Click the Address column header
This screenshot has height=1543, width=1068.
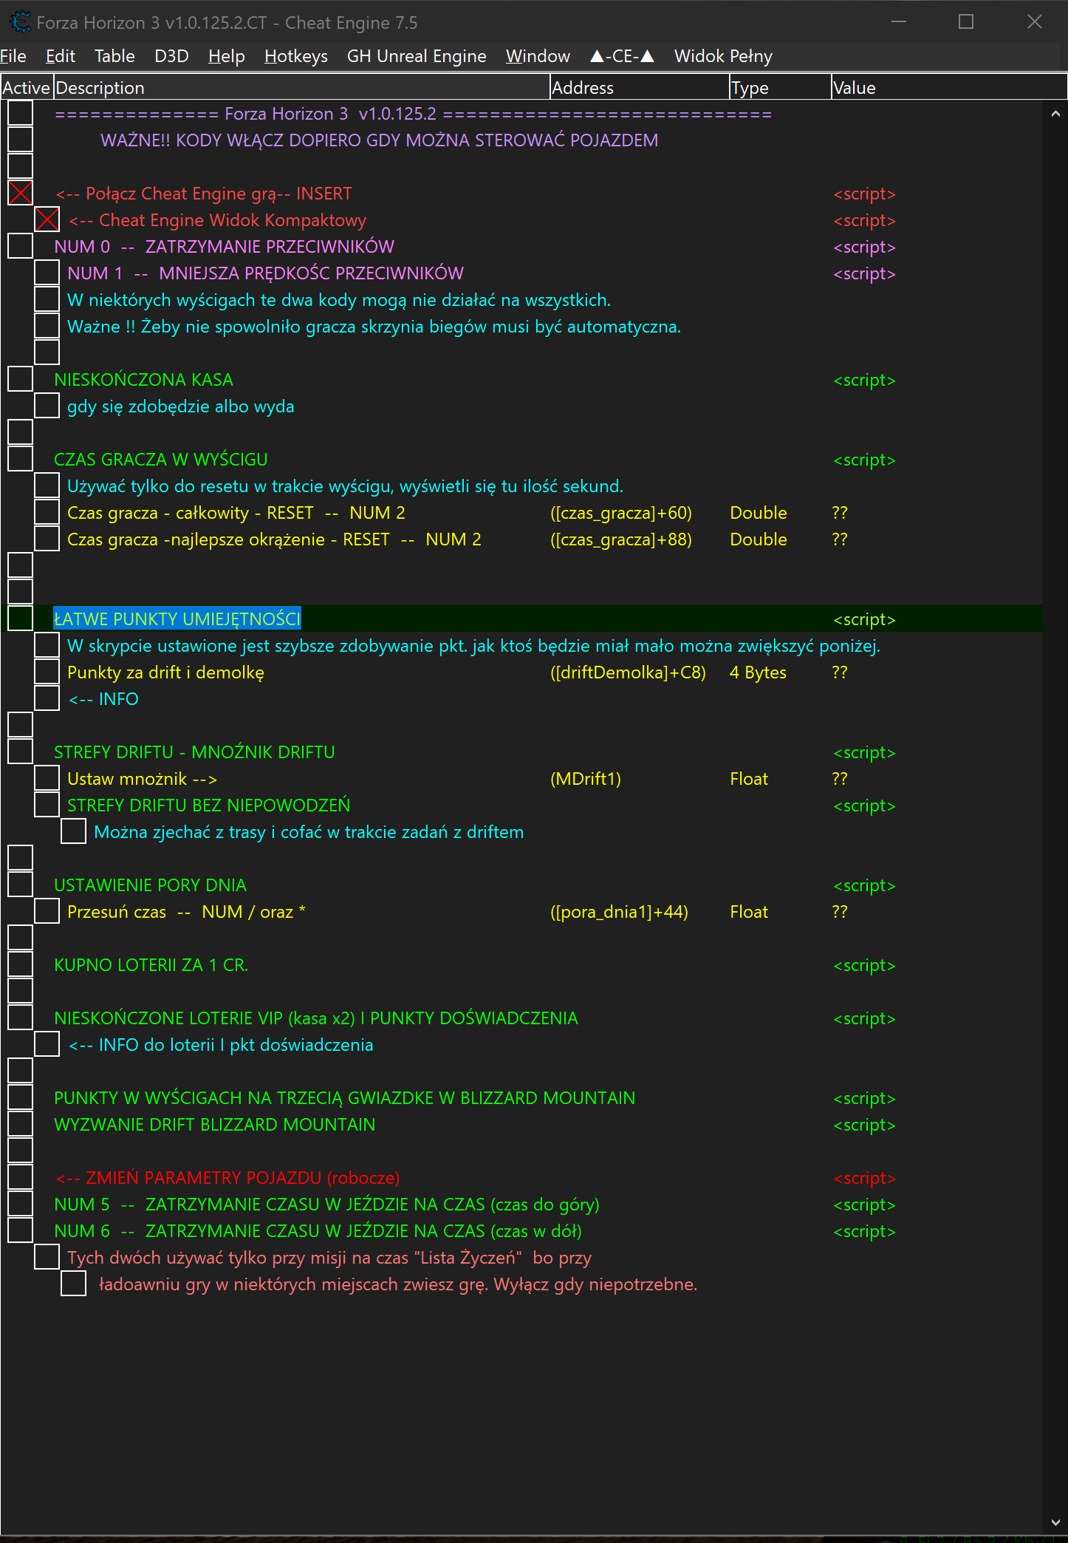[x=640, y=87]
